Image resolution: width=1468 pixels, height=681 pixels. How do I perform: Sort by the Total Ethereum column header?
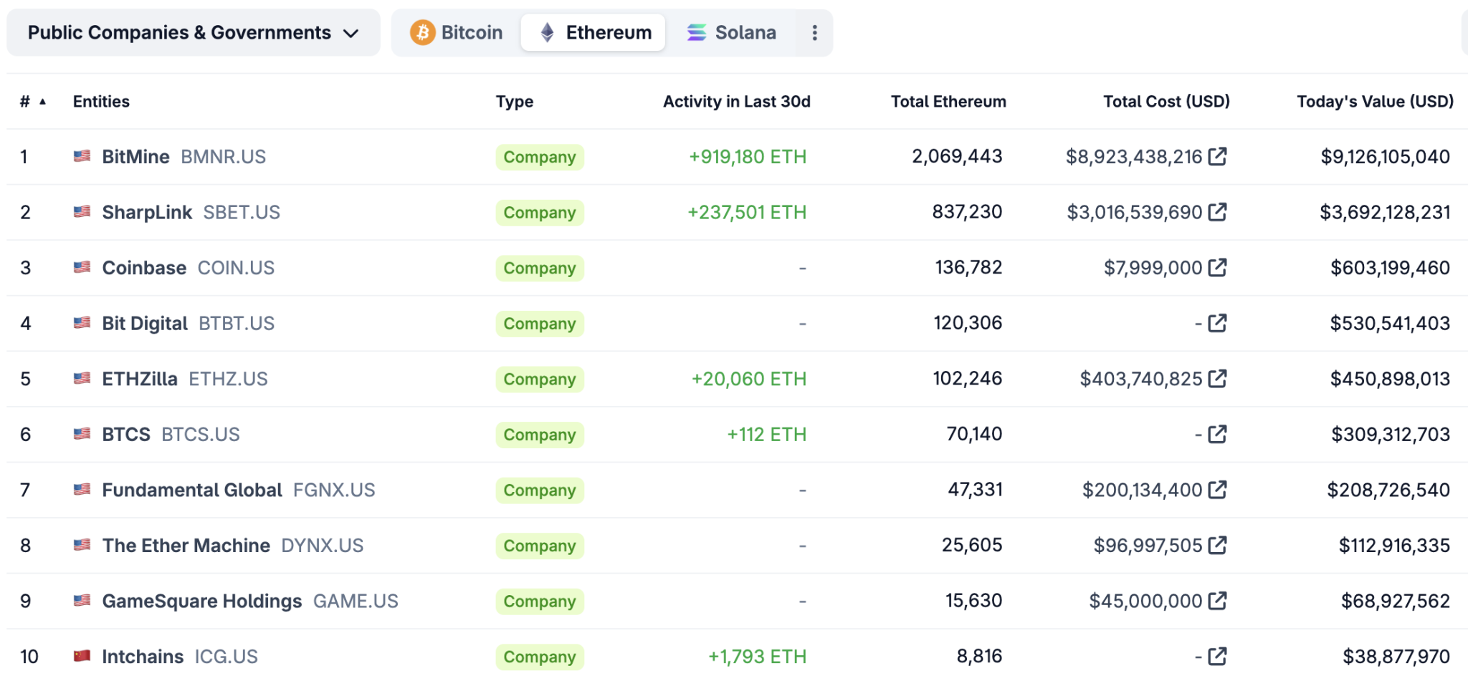click(x=948, y=102)
